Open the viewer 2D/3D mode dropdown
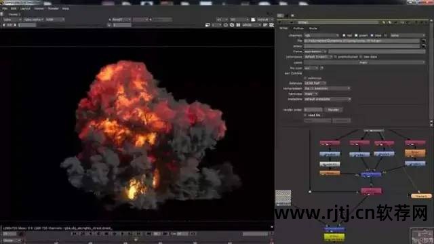Screen dimensions: 434x244 pyautogui.click(x=240, y=20)
